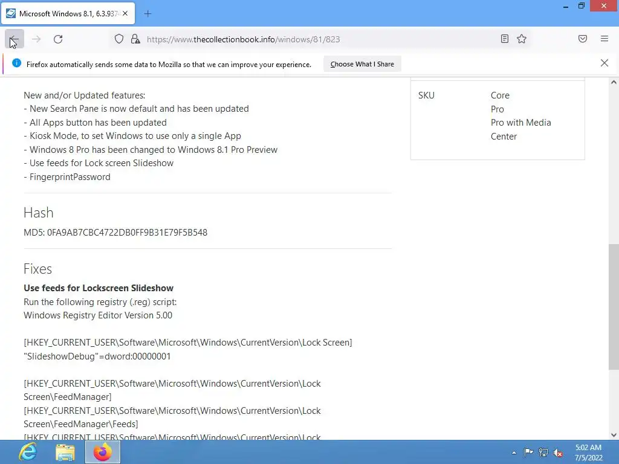Go back using the back arrow button

[15, 39]
